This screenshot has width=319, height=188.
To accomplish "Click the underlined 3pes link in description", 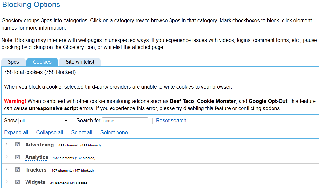I will coord(46,20).
